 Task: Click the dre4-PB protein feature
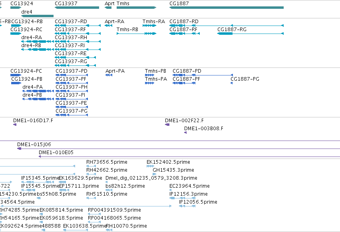click(x=38, y=99)
